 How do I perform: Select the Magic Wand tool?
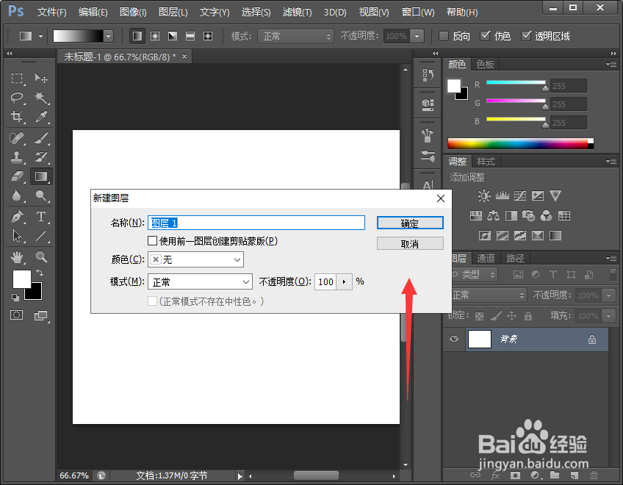(x=41, y=98)
